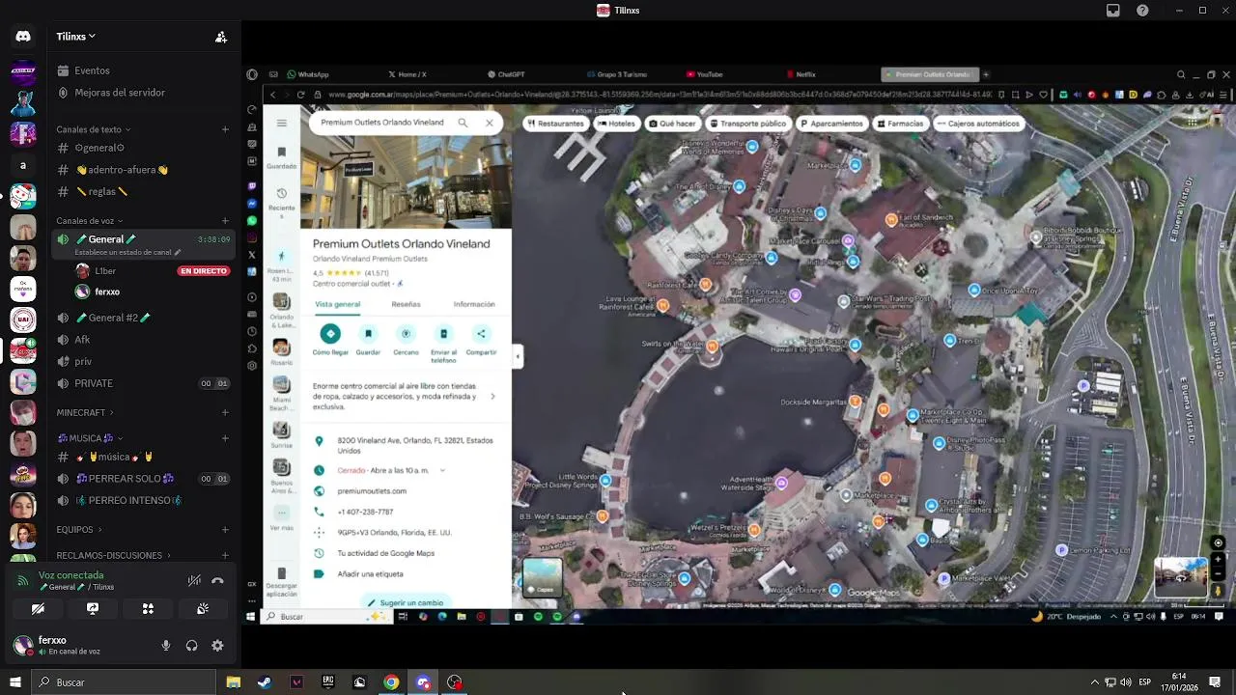Open the premiumoutlets.com website link
The image size is (1236, 695).
[372, 491]
